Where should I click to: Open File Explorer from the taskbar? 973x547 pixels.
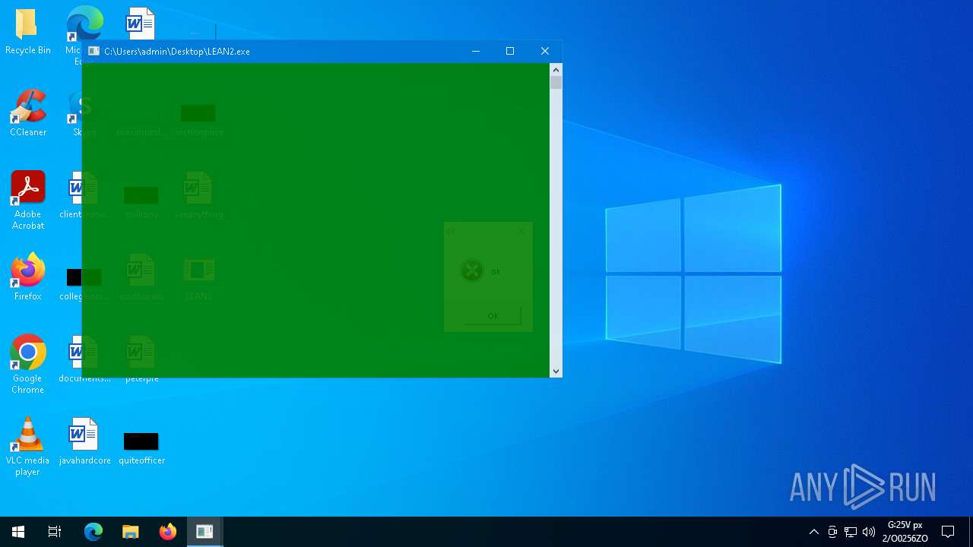coord(130,532)
